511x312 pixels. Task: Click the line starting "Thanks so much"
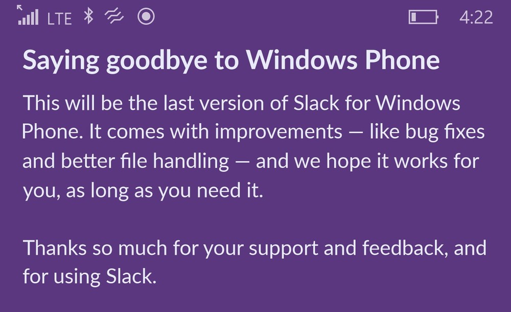[254, 248]
